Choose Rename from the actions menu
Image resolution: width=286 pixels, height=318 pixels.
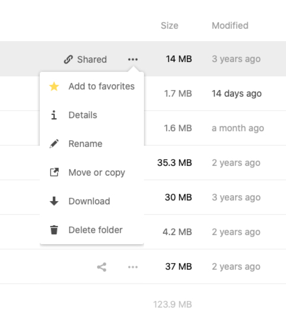pyautogui.click(x=85, y=144)
